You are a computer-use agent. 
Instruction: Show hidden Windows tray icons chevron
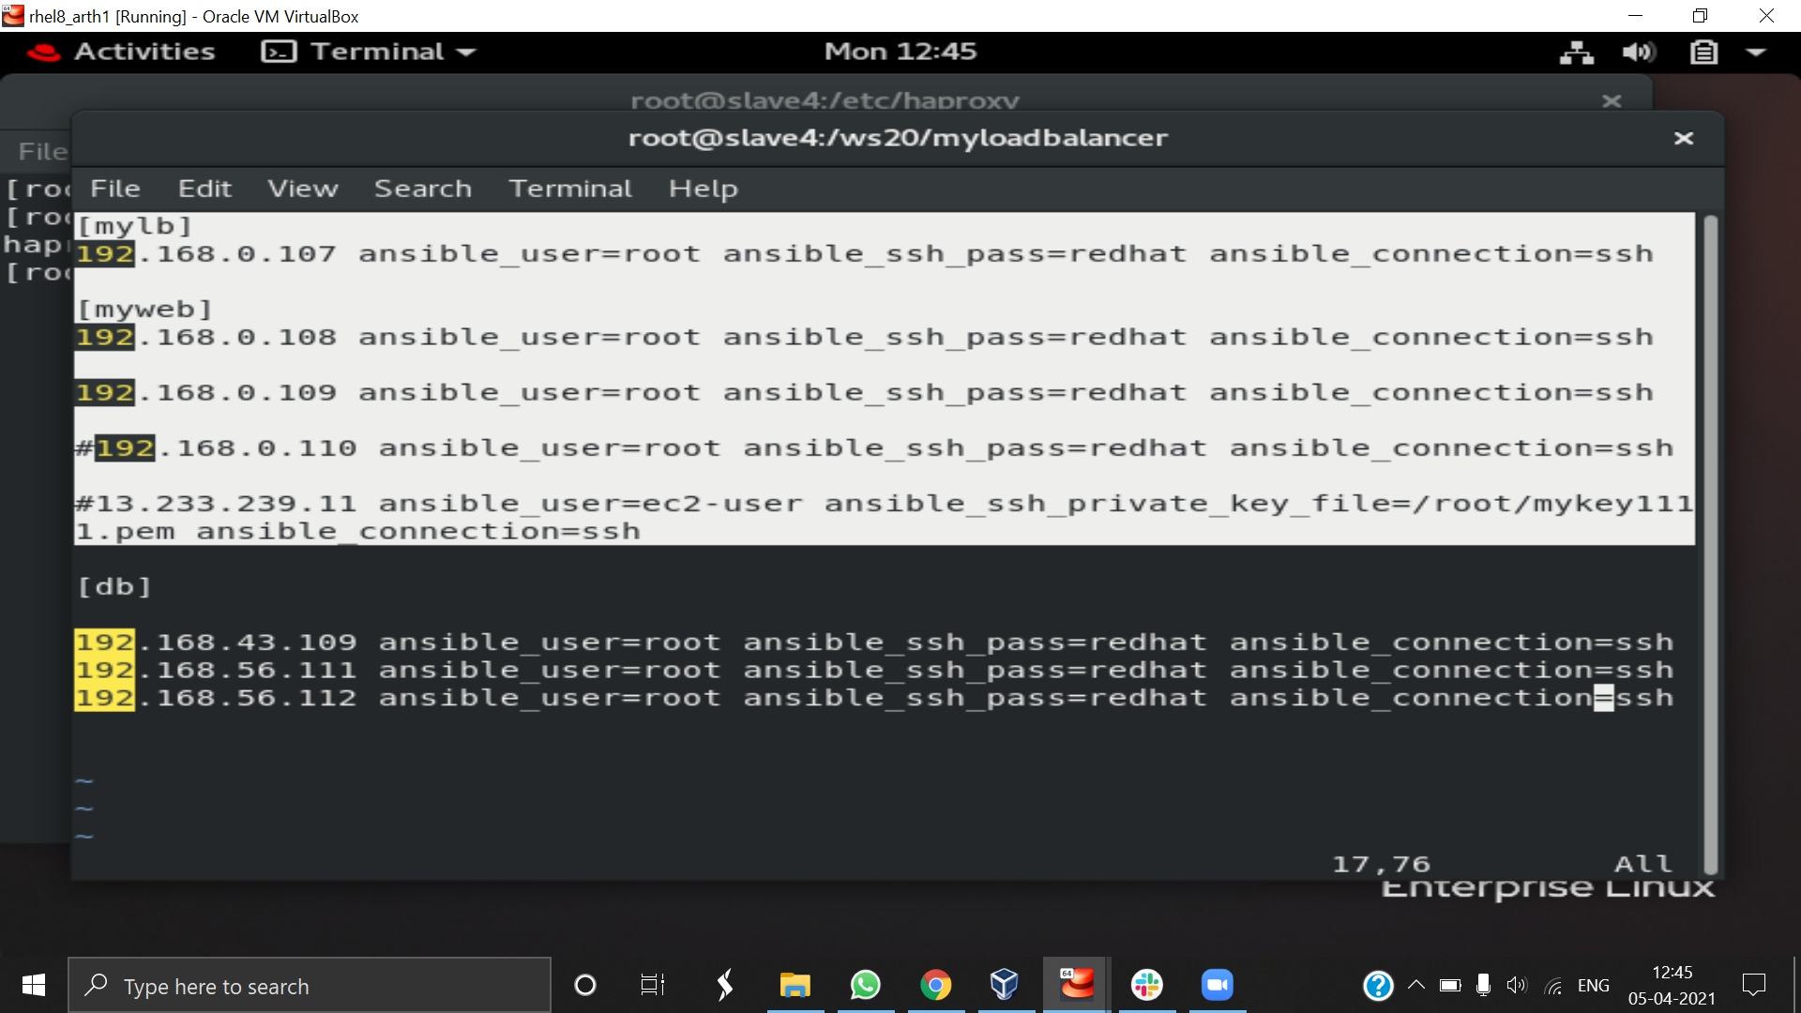coord(1416,985)
